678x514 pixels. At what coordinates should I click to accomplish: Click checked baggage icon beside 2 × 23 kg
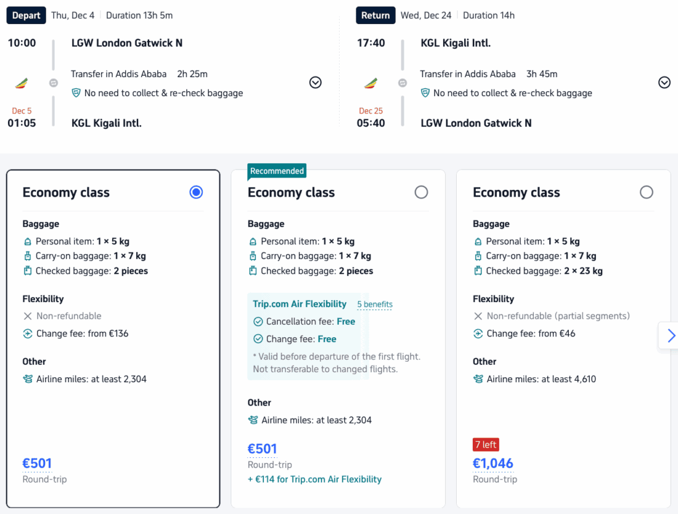point(478,271)
